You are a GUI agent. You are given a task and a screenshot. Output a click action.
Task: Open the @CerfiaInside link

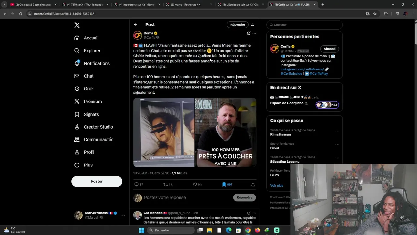tap(291, 73)
